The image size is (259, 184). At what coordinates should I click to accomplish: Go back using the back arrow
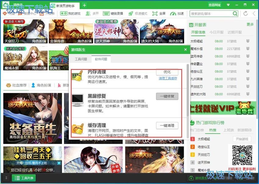click(254, 13)
